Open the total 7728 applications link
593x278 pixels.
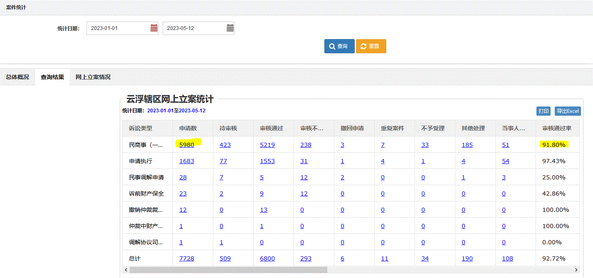click(x=187, y=258)
